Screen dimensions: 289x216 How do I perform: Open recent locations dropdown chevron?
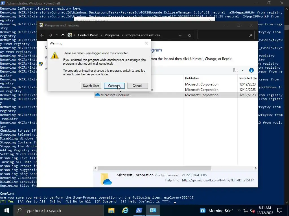pos(57,35)
